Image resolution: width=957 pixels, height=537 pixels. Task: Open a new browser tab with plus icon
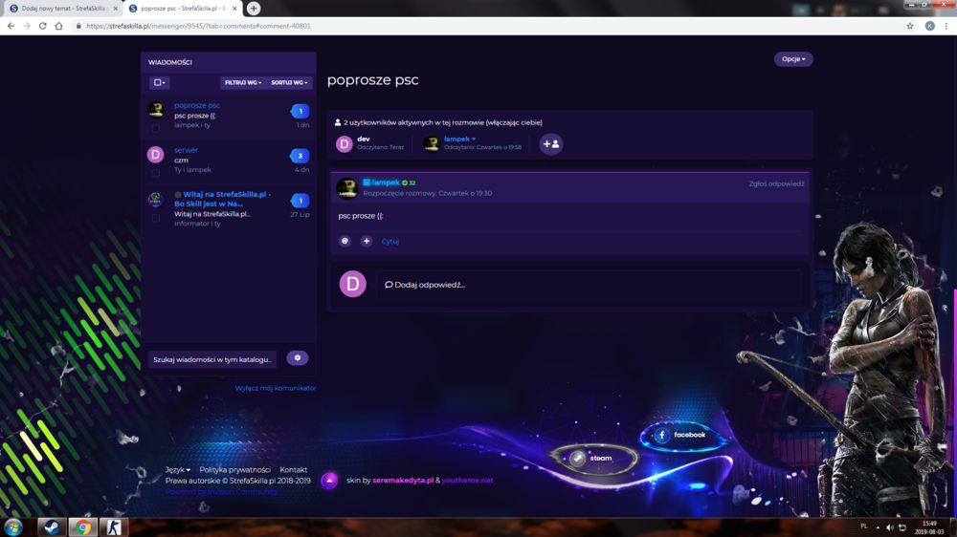point(254,9)
